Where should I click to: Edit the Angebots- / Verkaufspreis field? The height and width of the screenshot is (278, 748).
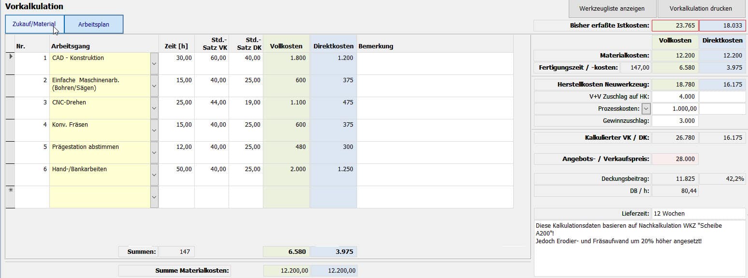click(675, 159)
